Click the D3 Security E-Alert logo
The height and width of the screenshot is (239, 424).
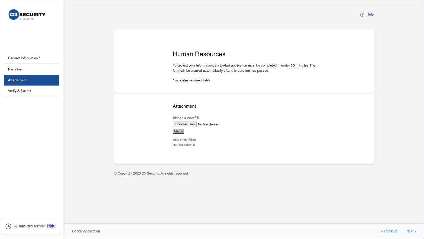tap(27, 15)
